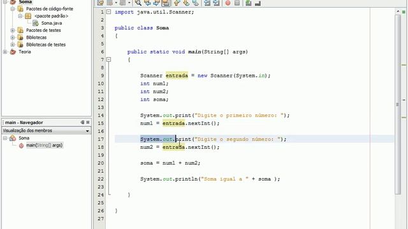
Task: Click the editor scrollbar up arrow
Action: pyautogui.click(x=398, y=11)
